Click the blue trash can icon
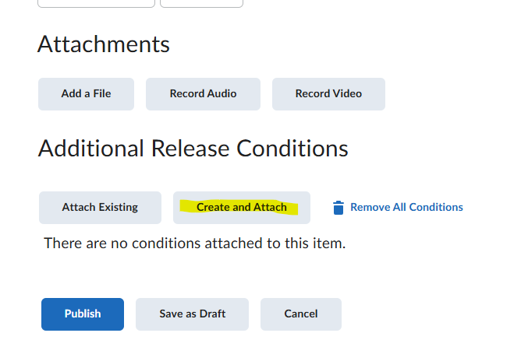This screenshot has height=347, width=514. (x=339, y=208)
